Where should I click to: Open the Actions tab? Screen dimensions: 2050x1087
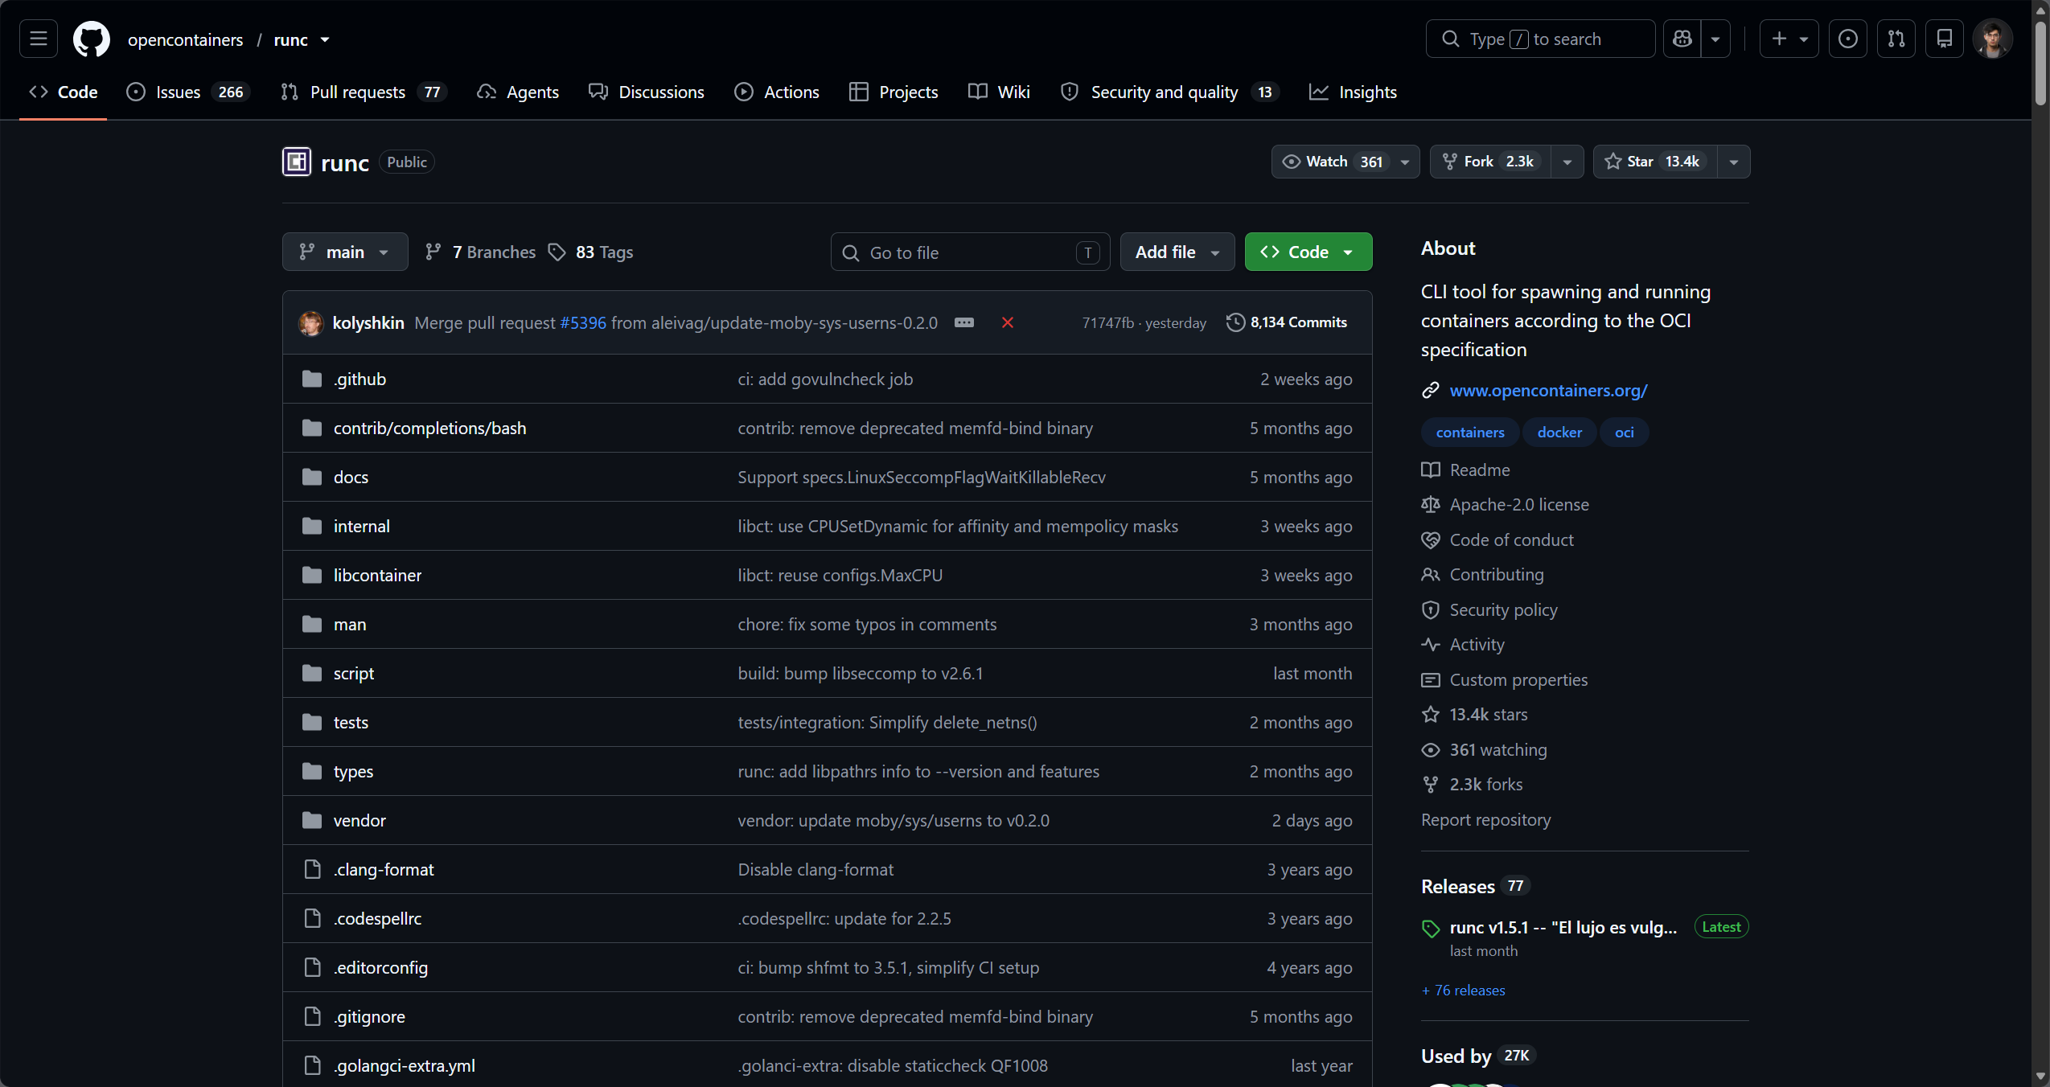click(x=777, y=92)
